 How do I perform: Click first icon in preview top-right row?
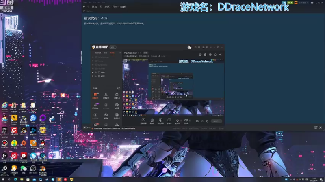tap(200, 55)
